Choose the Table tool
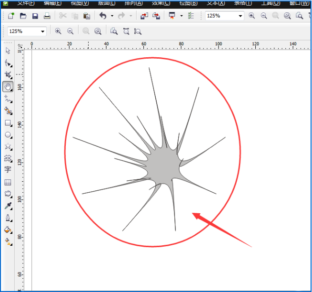This screenshot has height=292, width=312. point(8,182)
